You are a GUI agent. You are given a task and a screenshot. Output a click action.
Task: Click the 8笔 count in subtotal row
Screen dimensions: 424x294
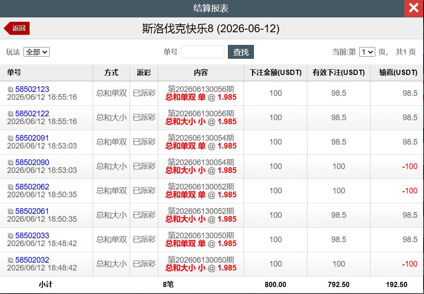point(168,284)
